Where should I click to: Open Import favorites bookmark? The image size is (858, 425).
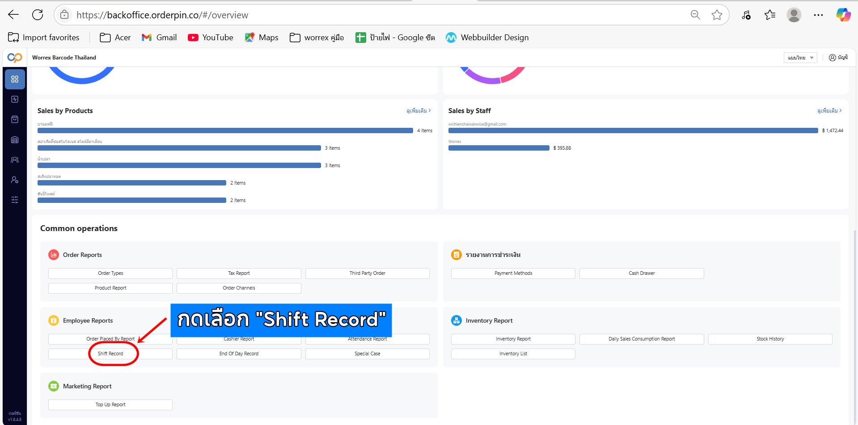[44, 38]
